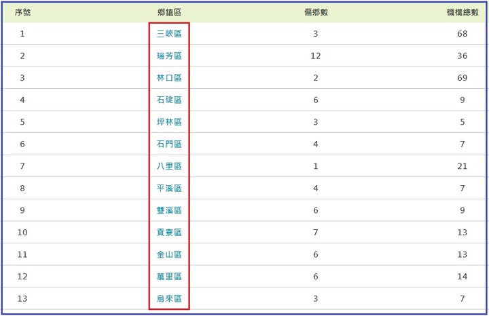489x316 pixels.
Task: Open the 烏來區 district link
Action: 169,298
